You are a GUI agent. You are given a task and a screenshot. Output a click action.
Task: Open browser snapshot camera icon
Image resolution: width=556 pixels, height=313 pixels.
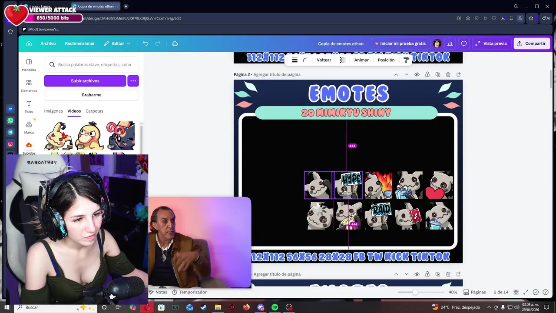click(468, 18)
